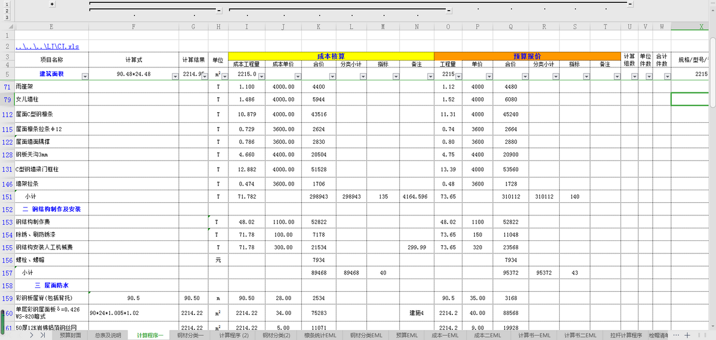Click outline level 3 button
Viewport: 716px width, 340px height.
pyautogui.click(x=7, y=18)
